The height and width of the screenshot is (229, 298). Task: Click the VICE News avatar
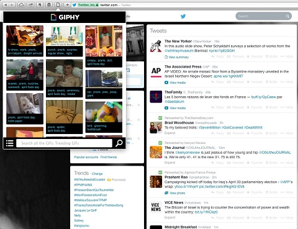pyautogui.click(x=156, y=207)
